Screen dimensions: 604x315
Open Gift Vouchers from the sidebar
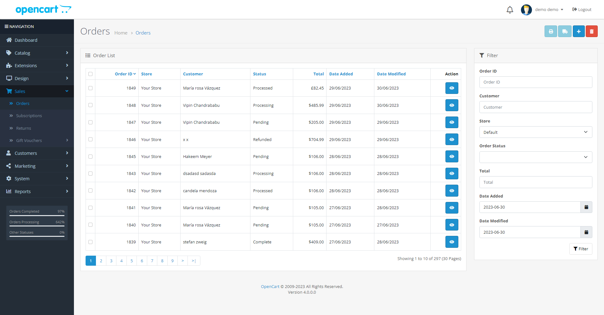29,140
